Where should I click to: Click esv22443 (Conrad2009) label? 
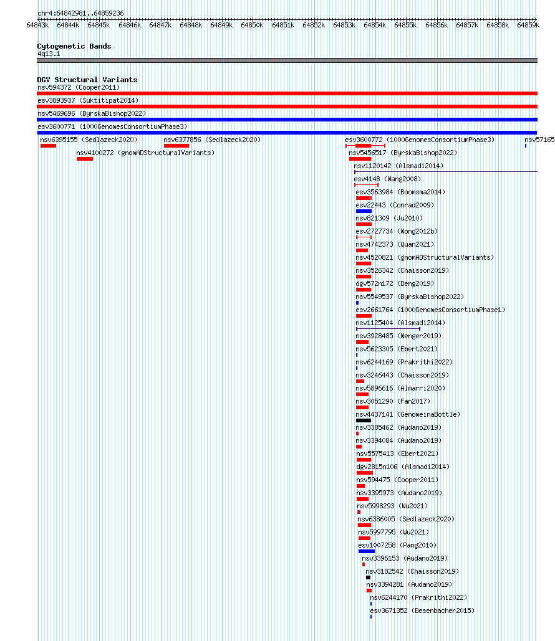coord(395,205)
